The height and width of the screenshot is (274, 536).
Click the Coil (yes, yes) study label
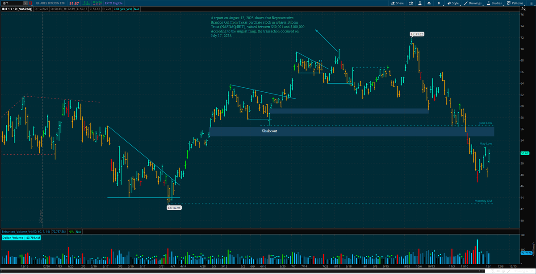pyautogui.click(x=123, y=9)
